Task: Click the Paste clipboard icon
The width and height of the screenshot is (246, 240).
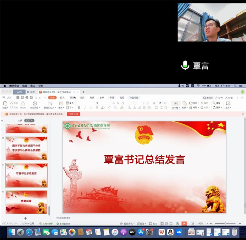Action: pos(5,103)
